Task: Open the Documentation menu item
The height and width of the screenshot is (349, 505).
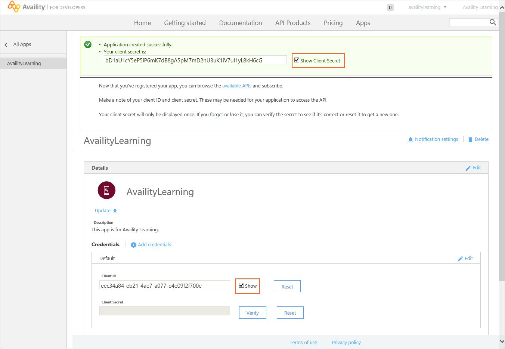Action: tap(241, 23)
